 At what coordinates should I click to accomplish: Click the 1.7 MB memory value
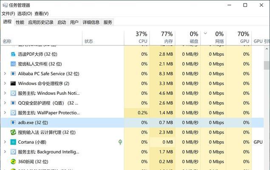point(166,152)
